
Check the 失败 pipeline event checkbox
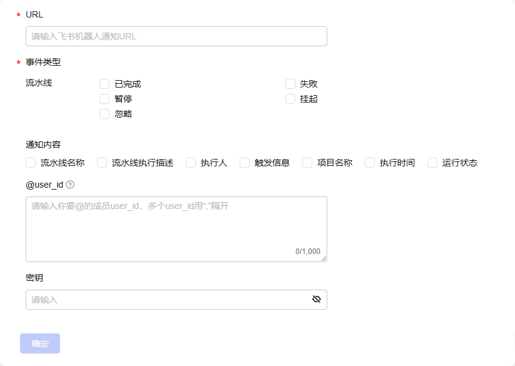point(290,84)
